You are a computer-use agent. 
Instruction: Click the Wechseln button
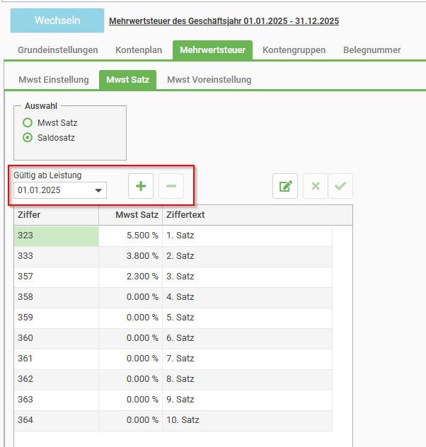click(x=57, y=21)
